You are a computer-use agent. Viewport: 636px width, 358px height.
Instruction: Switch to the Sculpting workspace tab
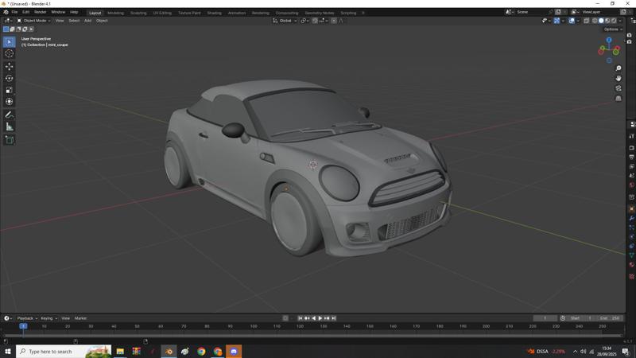point(138,13)
